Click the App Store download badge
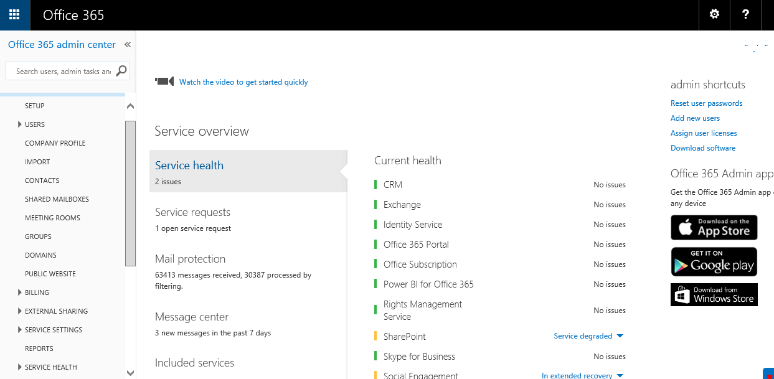 [714, 227]
